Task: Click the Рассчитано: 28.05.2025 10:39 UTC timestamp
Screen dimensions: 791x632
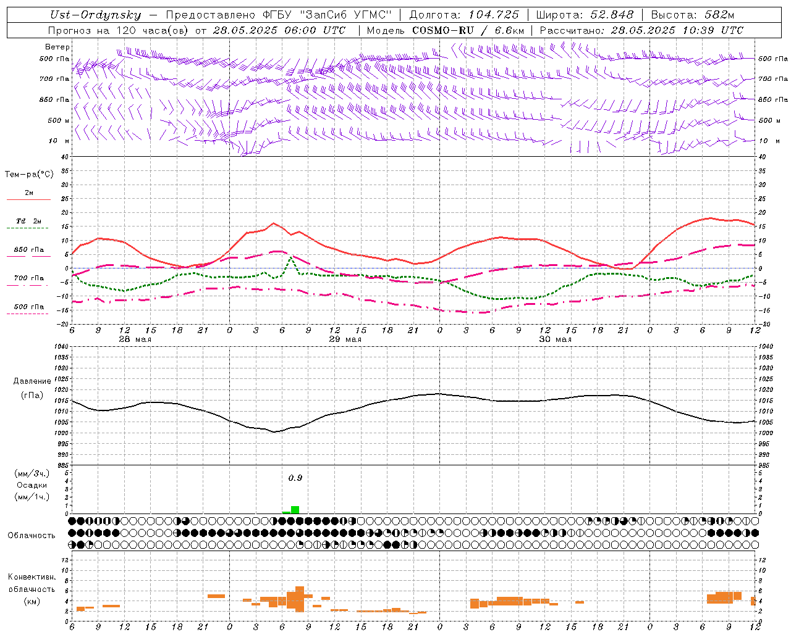Action: click(641, 30)
